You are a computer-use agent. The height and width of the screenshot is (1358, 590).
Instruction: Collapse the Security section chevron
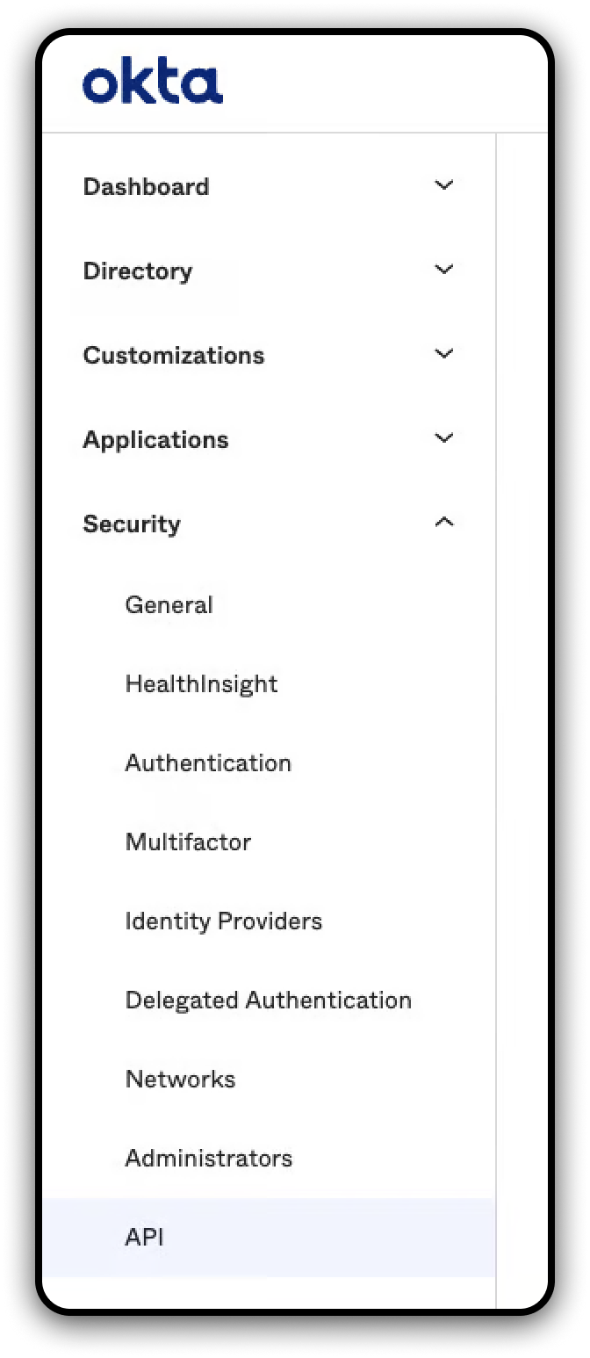point(444,523)
